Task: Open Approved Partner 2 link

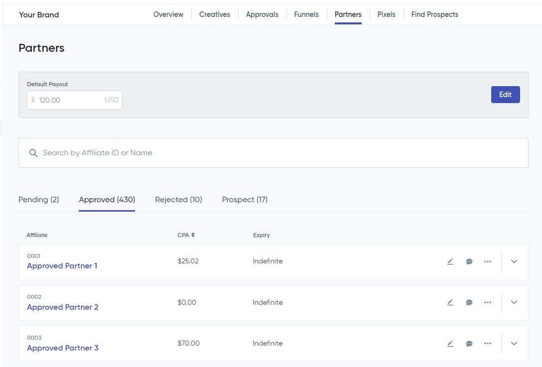Action: 63,307
